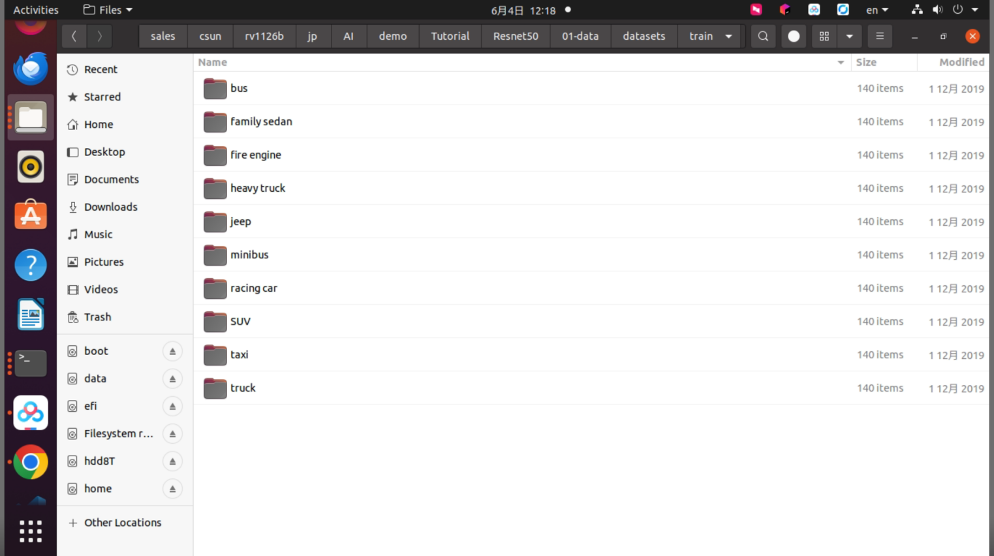Viewport: 994px width, 556px height.
Task: Eject the home volume
Action: click(x=172, y=489)
